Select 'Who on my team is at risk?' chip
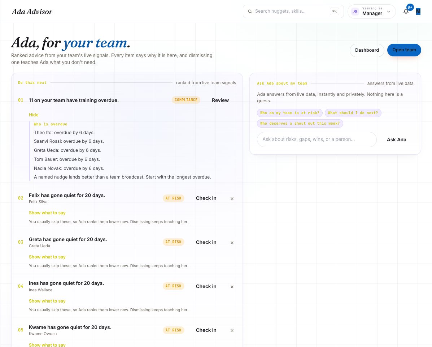Image resolution: width=432 pixels, height=347 pixels. tap(289, 113)
